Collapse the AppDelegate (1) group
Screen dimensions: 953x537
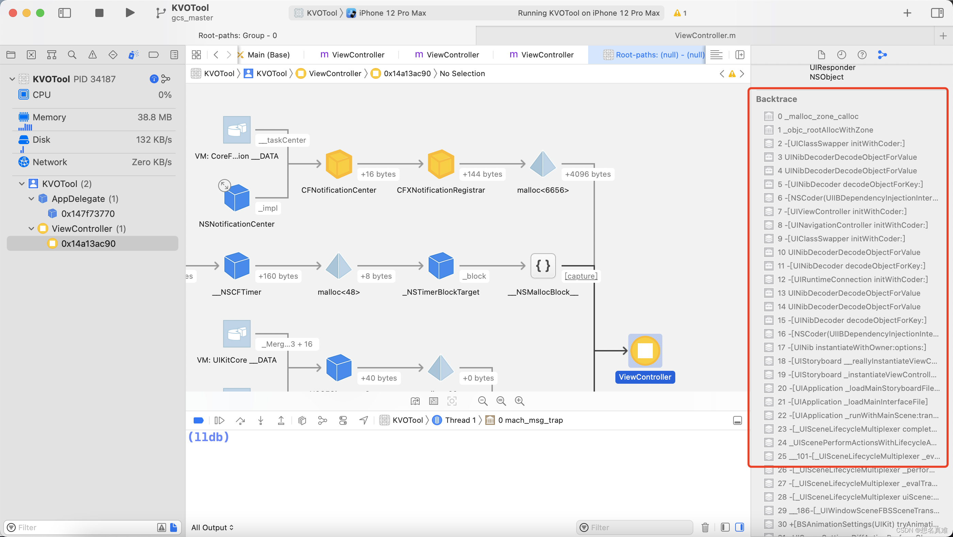coord(31,199)
